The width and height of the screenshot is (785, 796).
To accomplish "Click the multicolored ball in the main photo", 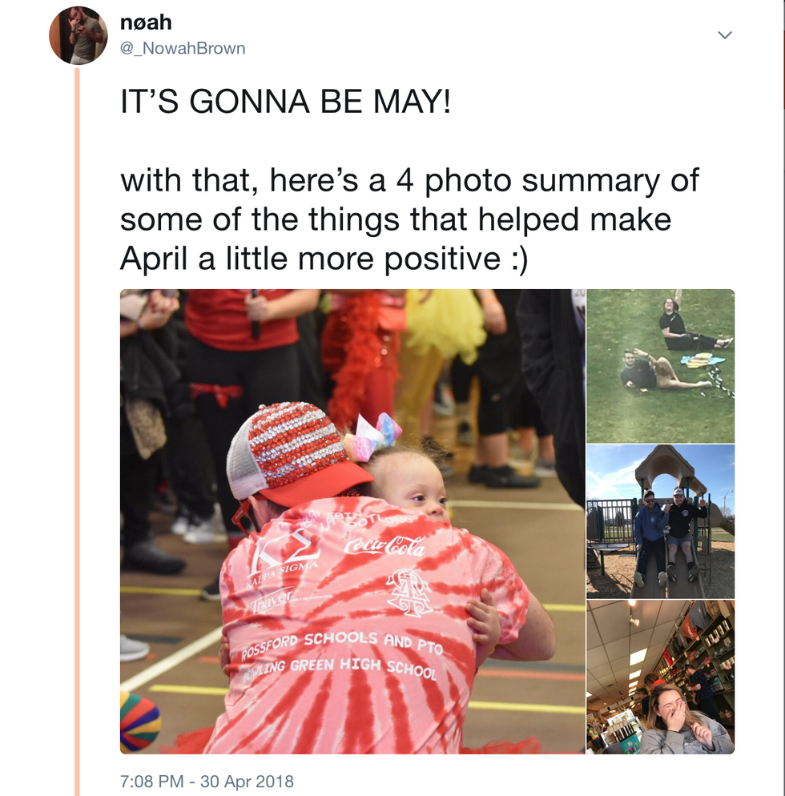I will 138,721.
